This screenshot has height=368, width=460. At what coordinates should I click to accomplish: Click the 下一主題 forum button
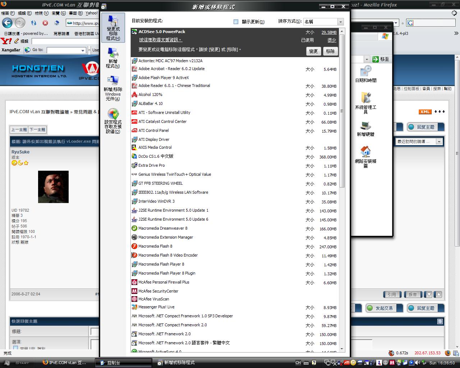click(x=37, y=130)
